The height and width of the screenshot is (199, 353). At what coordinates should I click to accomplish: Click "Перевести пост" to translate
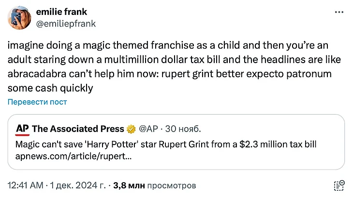point(37,102)
